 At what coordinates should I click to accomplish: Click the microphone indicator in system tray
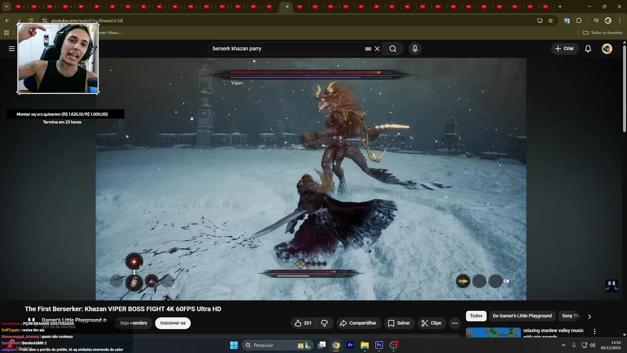(x=574, y=345)
